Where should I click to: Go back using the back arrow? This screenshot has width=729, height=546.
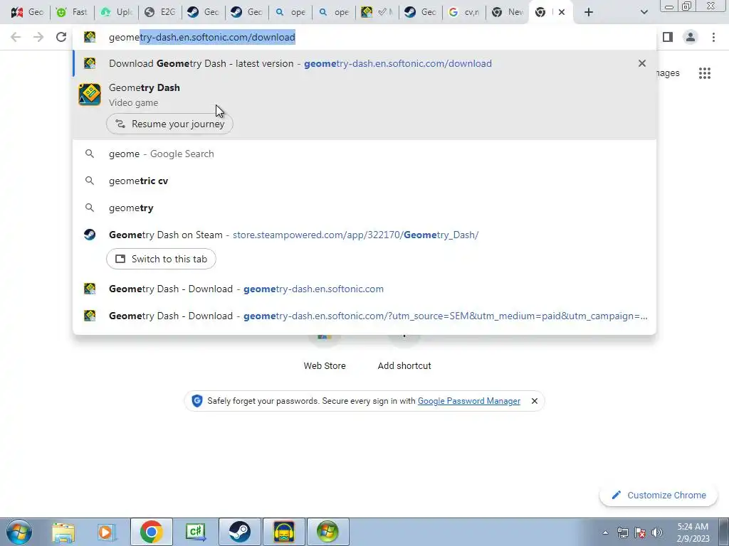(16, 37)
